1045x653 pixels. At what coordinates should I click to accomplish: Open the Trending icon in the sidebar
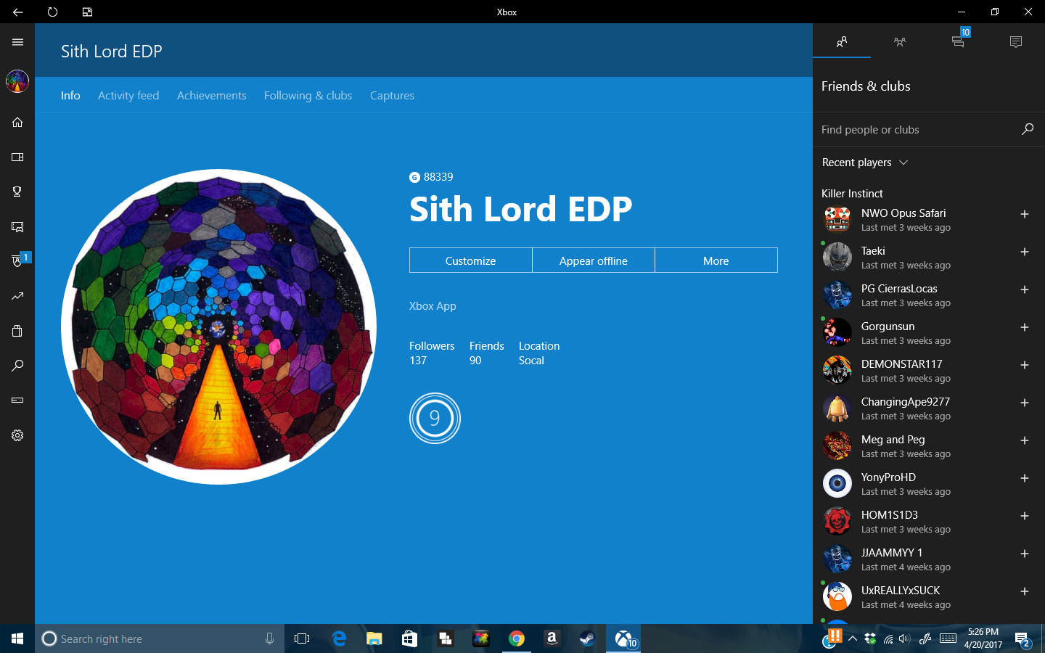click(17, 296)
